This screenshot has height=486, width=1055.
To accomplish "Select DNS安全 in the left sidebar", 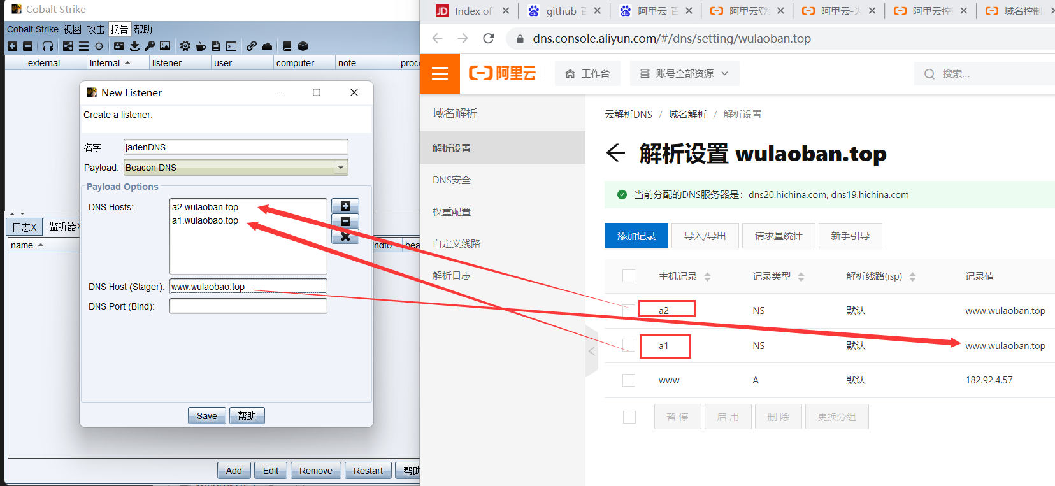I will pyautogui.click(x=452, y=180).
